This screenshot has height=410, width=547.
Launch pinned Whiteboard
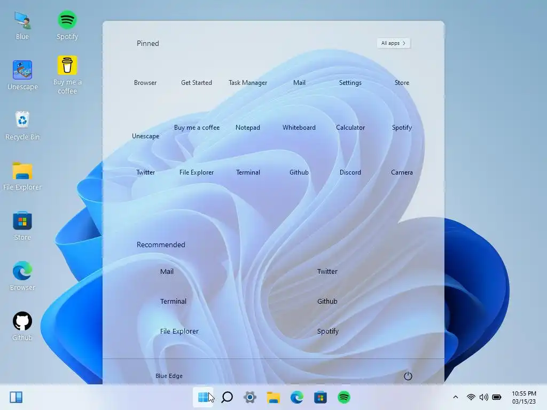pyautogui.click(x=299, y=128)
